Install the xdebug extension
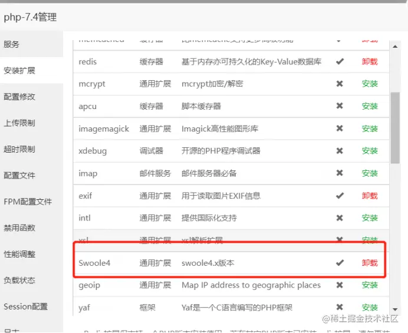 tap(370, 151)
